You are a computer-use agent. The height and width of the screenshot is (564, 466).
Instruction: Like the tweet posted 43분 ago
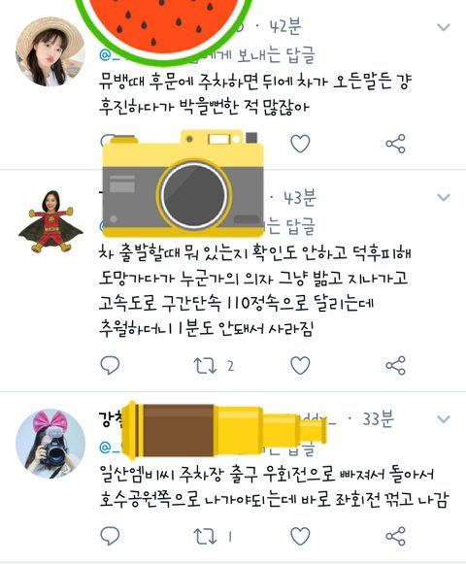tap(300, 365)
